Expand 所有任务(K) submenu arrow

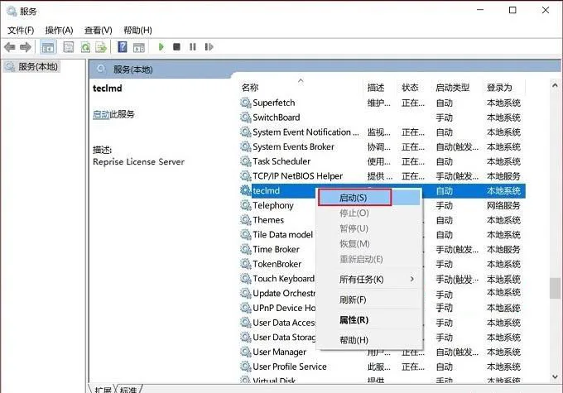pyautogui.click(x=411, y=279)
